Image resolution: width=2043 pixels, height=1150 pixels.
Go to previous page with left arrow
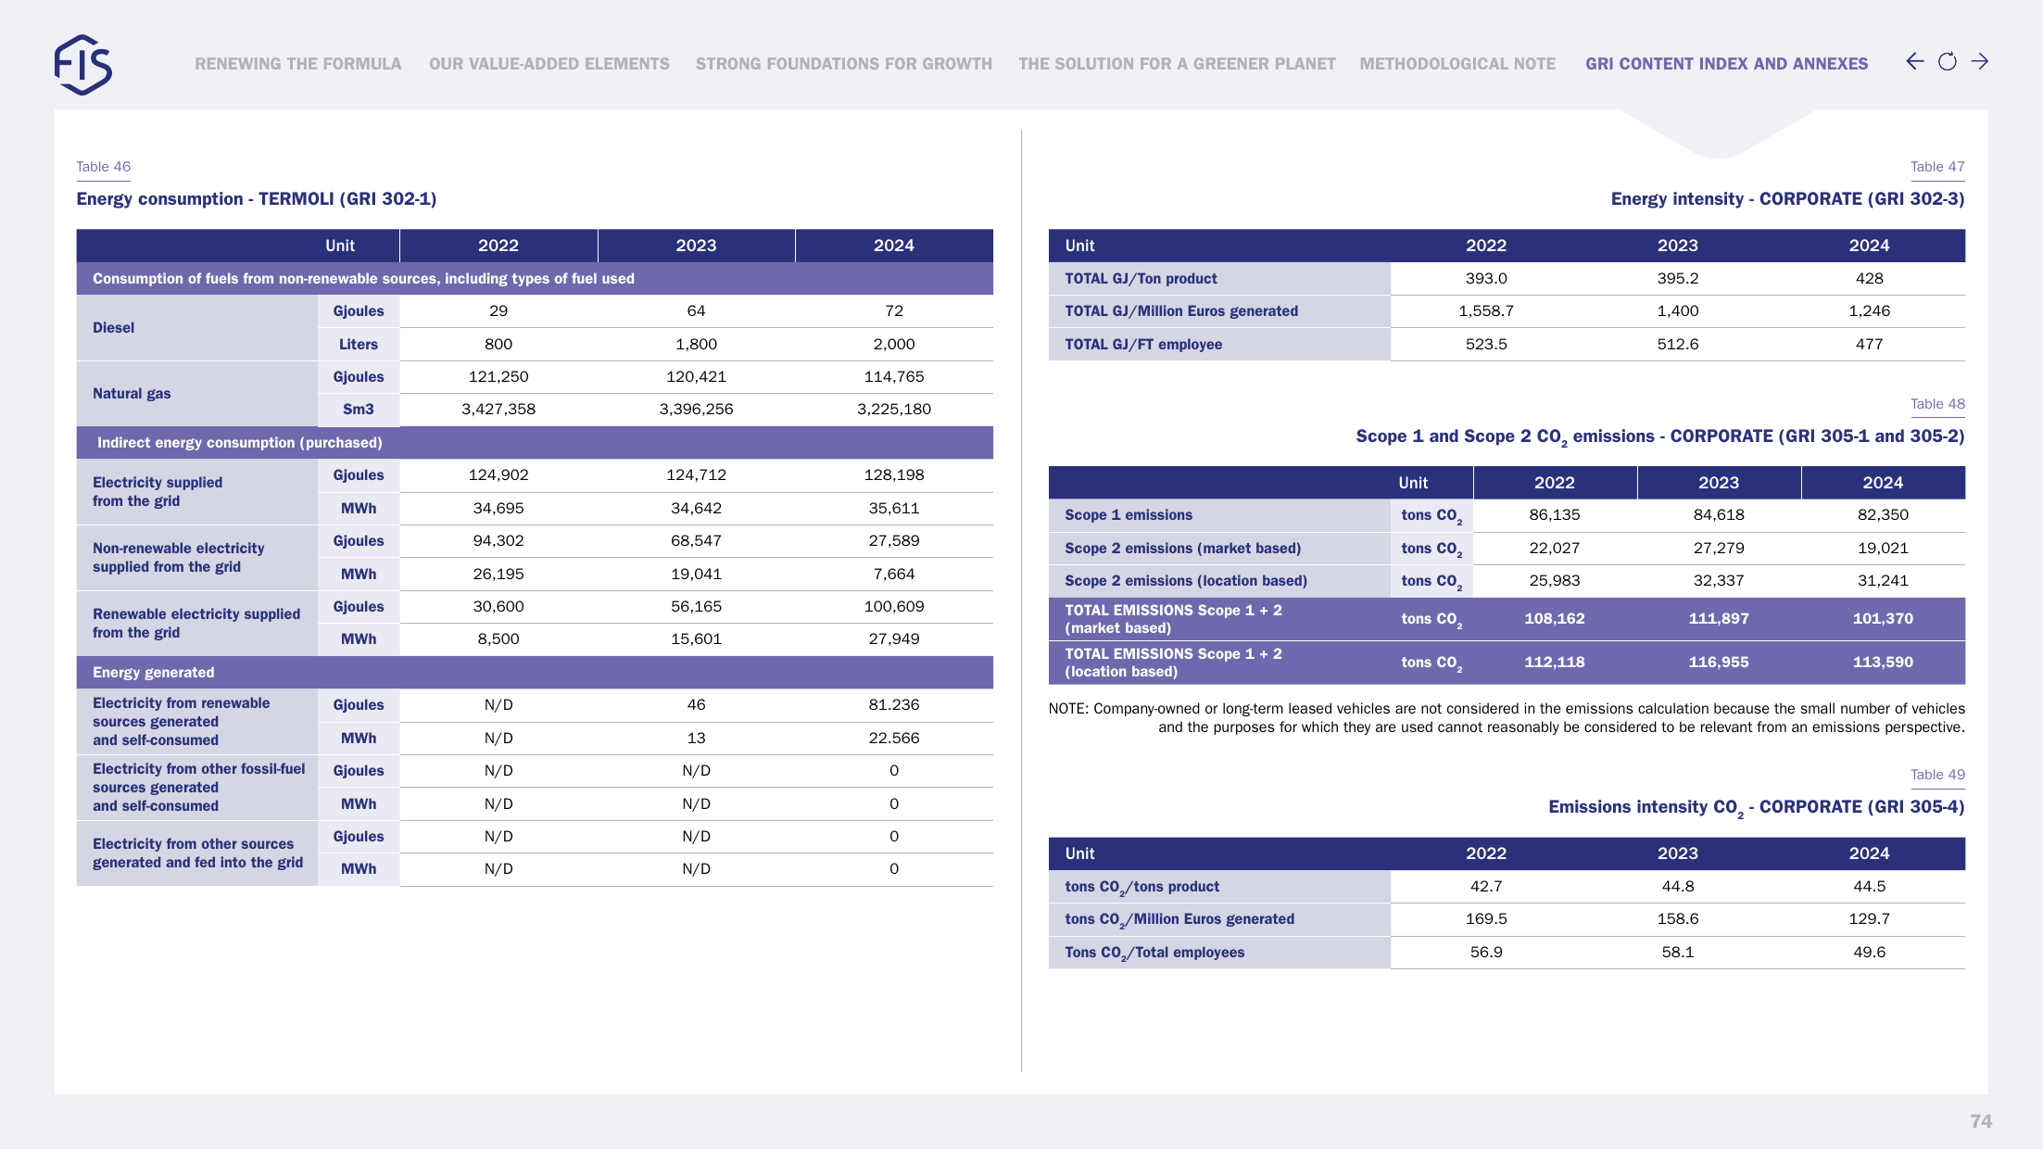(1914, 62)
